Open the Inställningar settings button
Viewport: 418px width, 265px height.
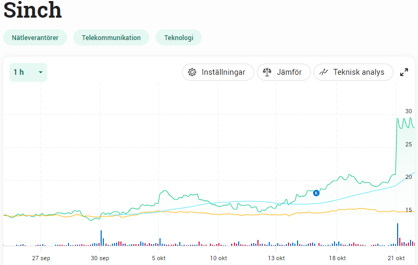click(218, 72)
